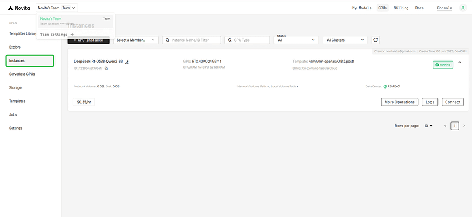The image size is (472, 217).
Task: Open Settings in sidebar
Action: click(16, 128)
